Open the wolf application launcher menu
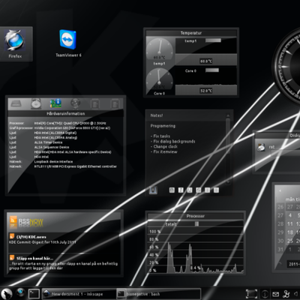Viewport: 300px width, 300px height. (x=7, y=293)
